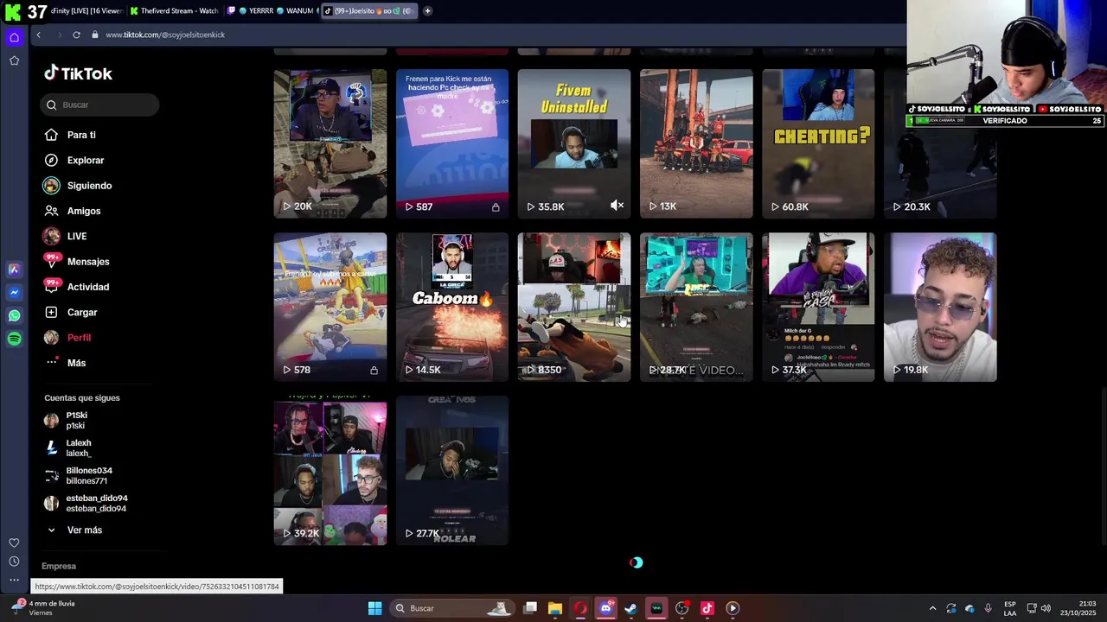Open followed account P1Ski
This screenshot has width=1107, height=622.
point(76,420)
